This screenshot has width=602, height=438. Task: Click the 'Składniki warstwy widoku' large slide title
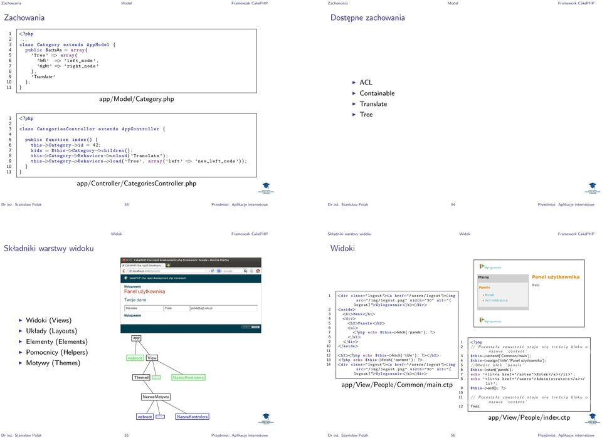tap(49, 248)
